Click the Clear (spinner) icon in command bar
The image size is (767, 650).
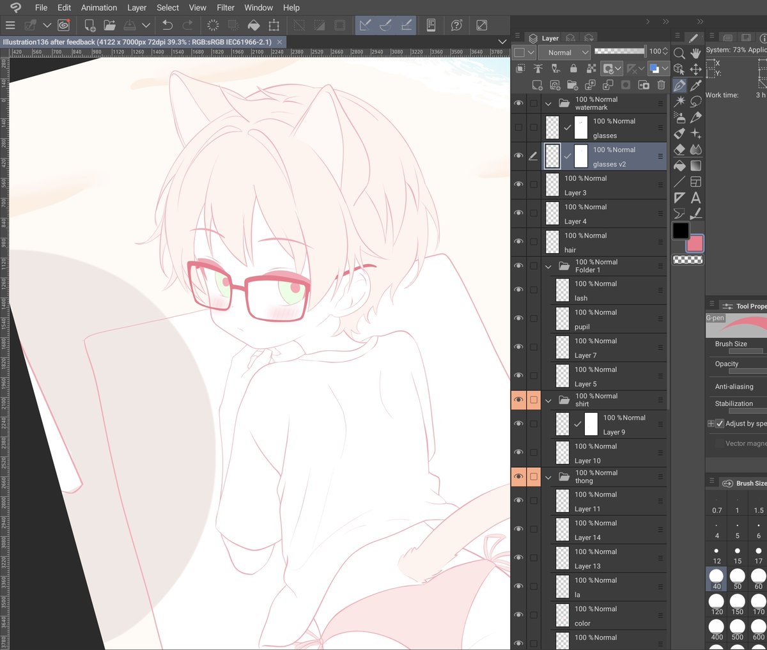(x=213, y=25)
